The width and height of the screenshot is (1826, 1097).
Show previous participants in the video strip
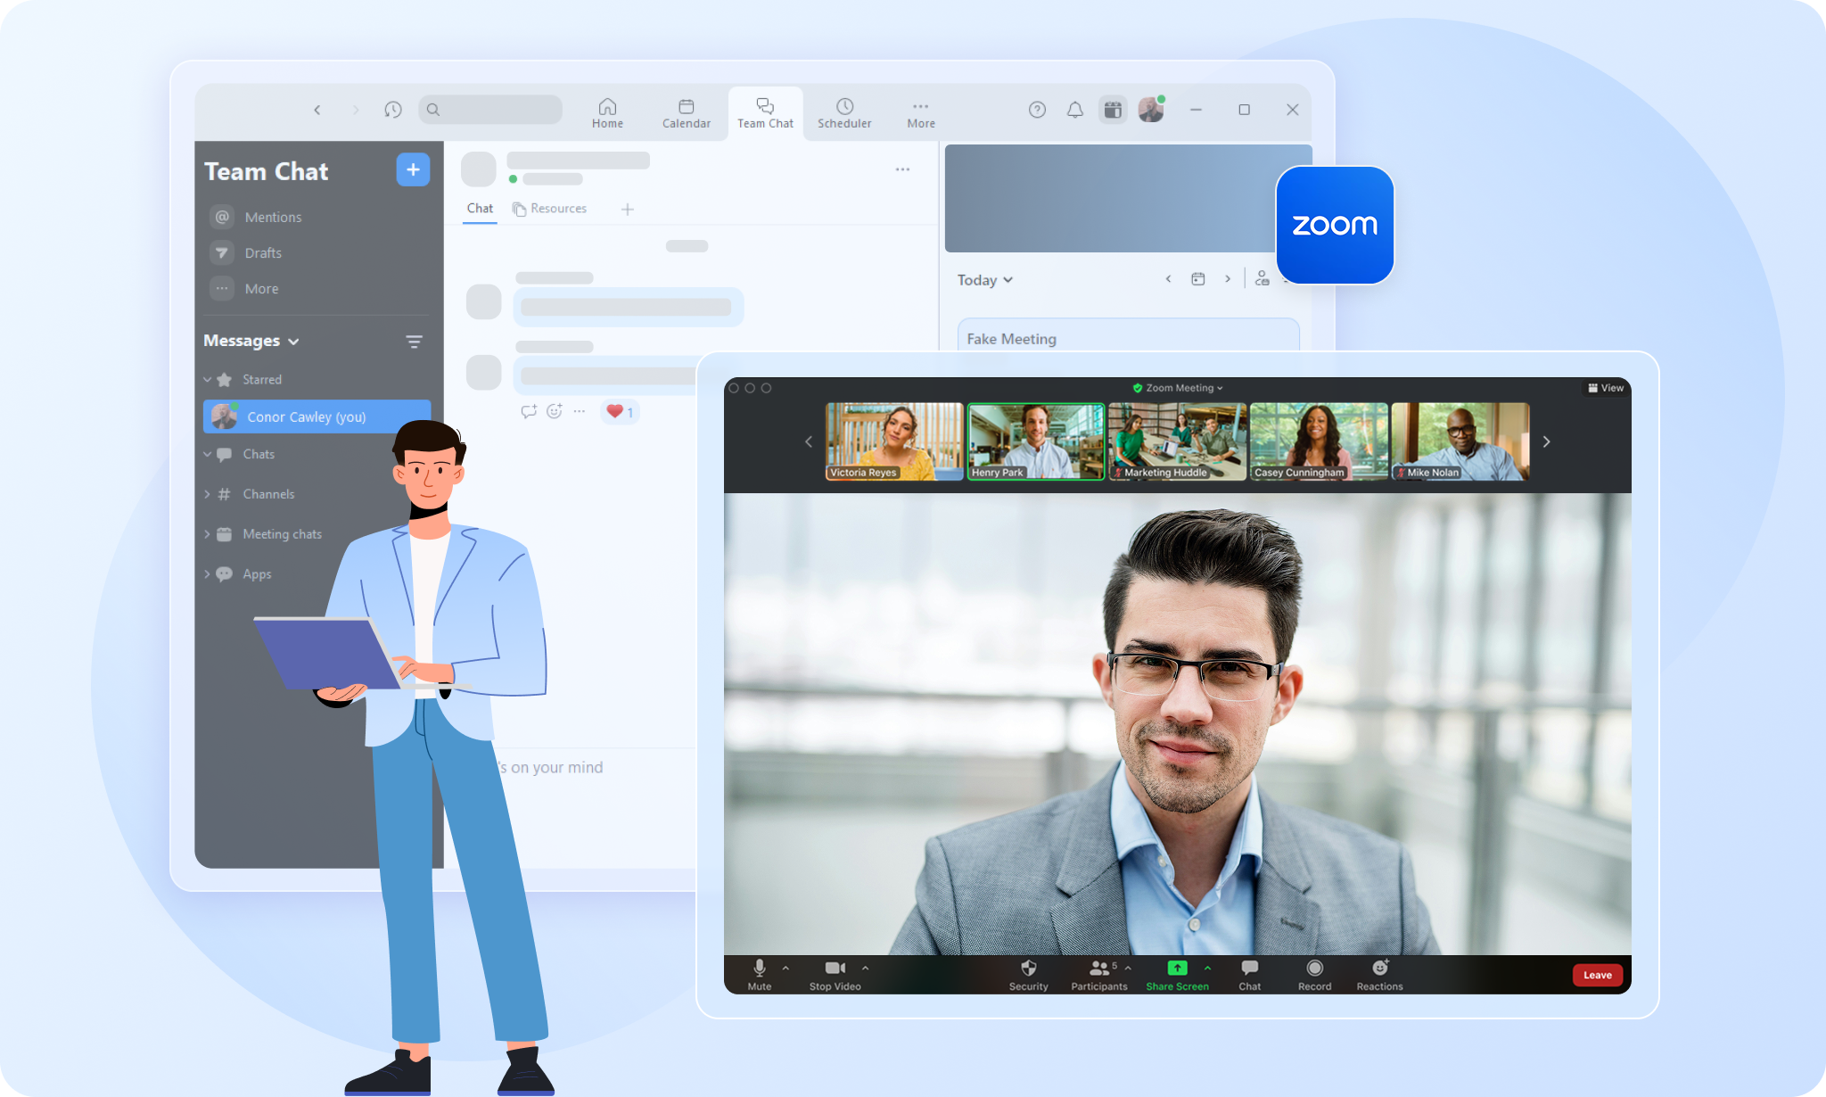tap(809, 441)
